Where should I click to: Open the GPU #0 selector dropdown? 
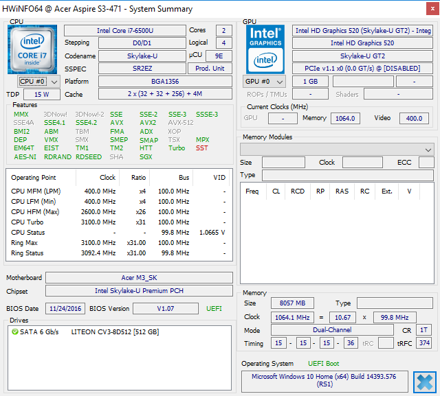pyautogui.click(x=265, y=82)
